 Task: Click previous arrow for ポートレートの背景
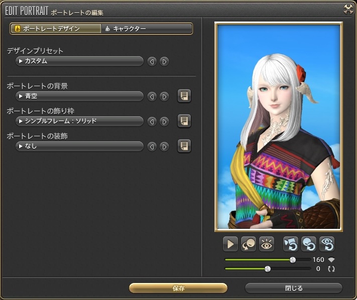pyautogui.click(x=152, y=97)
